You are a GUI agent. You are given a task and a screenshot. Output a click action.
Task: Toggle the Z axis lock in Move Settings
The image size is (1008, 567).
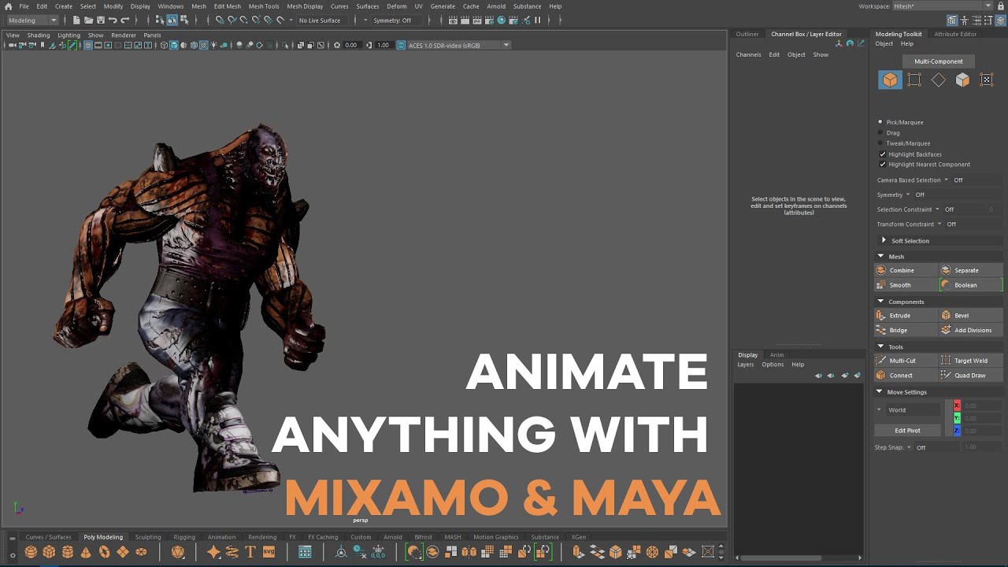[x=957, y=431]
